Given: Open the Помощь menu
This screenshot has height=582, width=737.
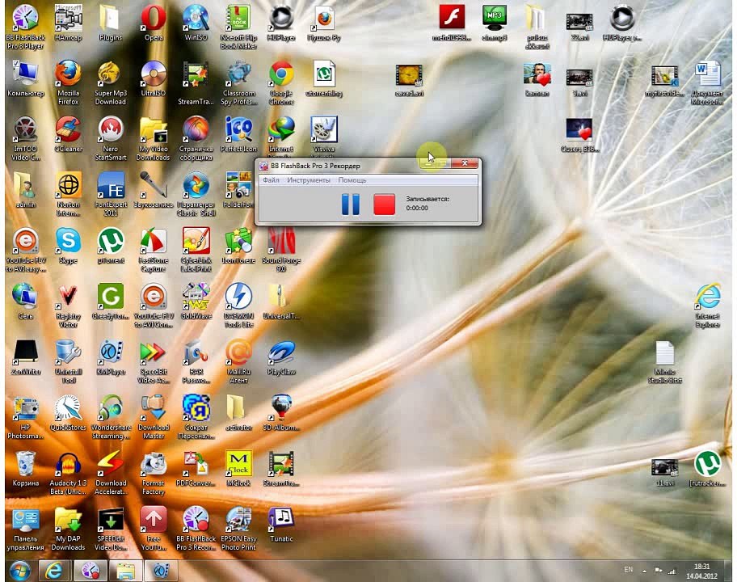Looking at the screenshot, I should pyautogui.click(x=352, y=180).
